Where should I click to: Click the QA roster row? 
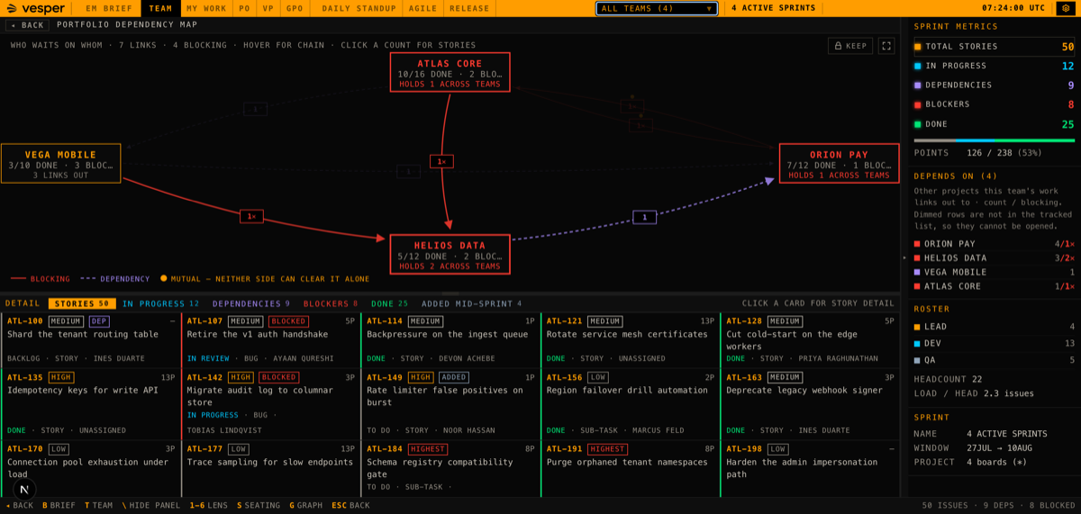pyautogui.click(x=994, y=360)
